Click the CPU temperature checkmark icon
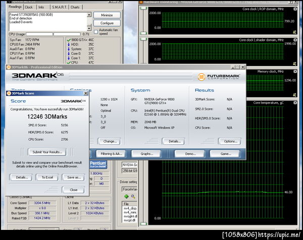Viewport: 303px width, 240px height. (x=69, y=63)
